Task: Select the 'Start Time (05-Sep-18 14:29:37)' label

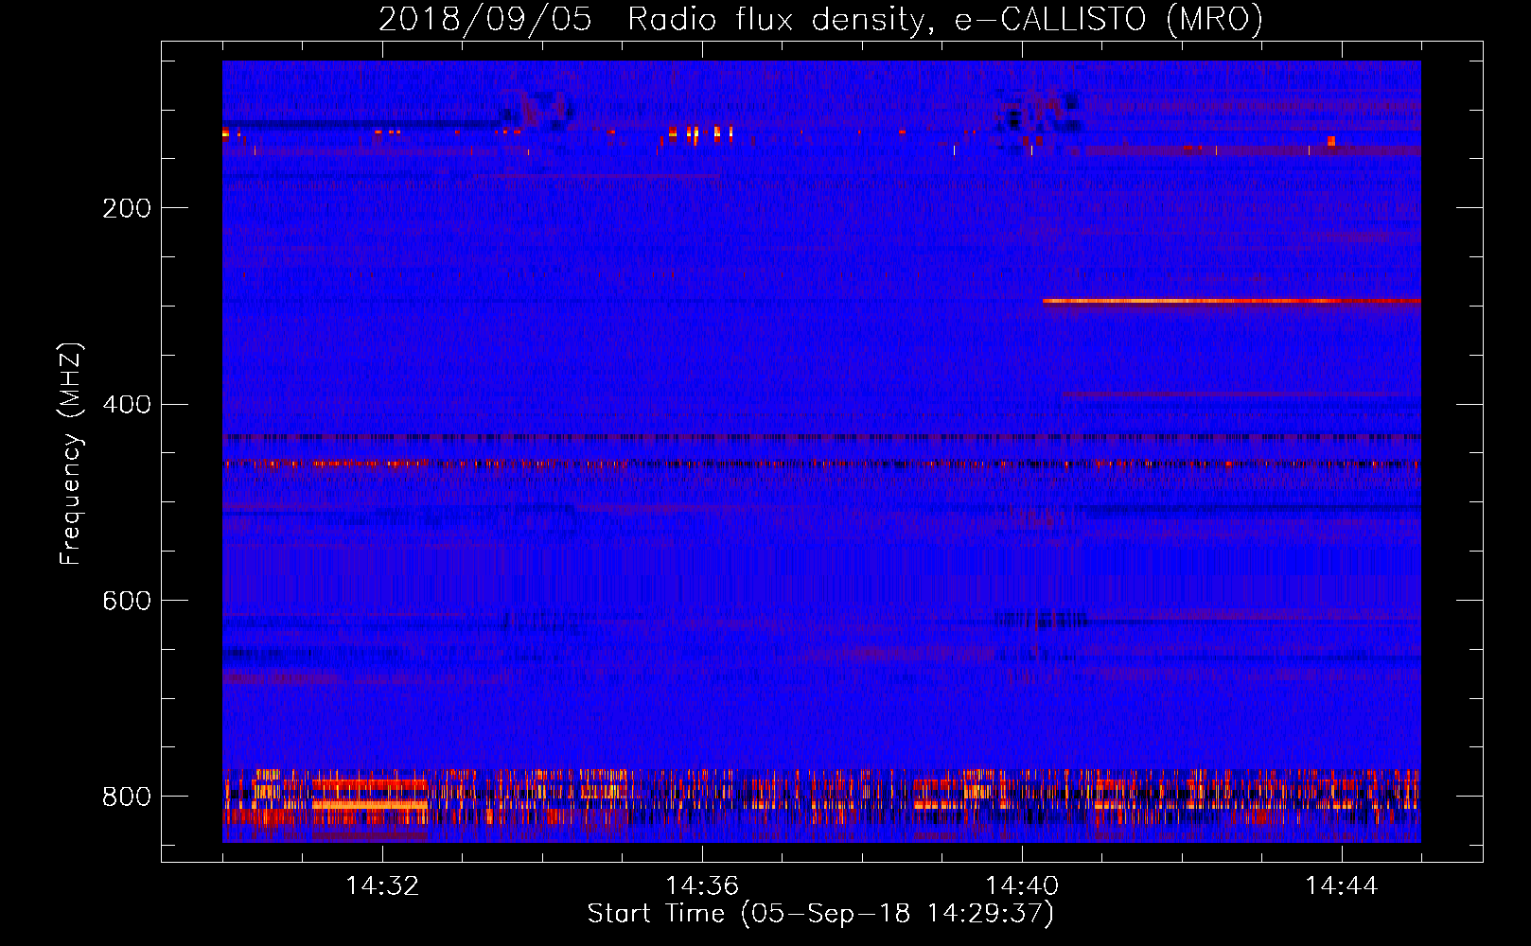Action: (x=820, y=914)
